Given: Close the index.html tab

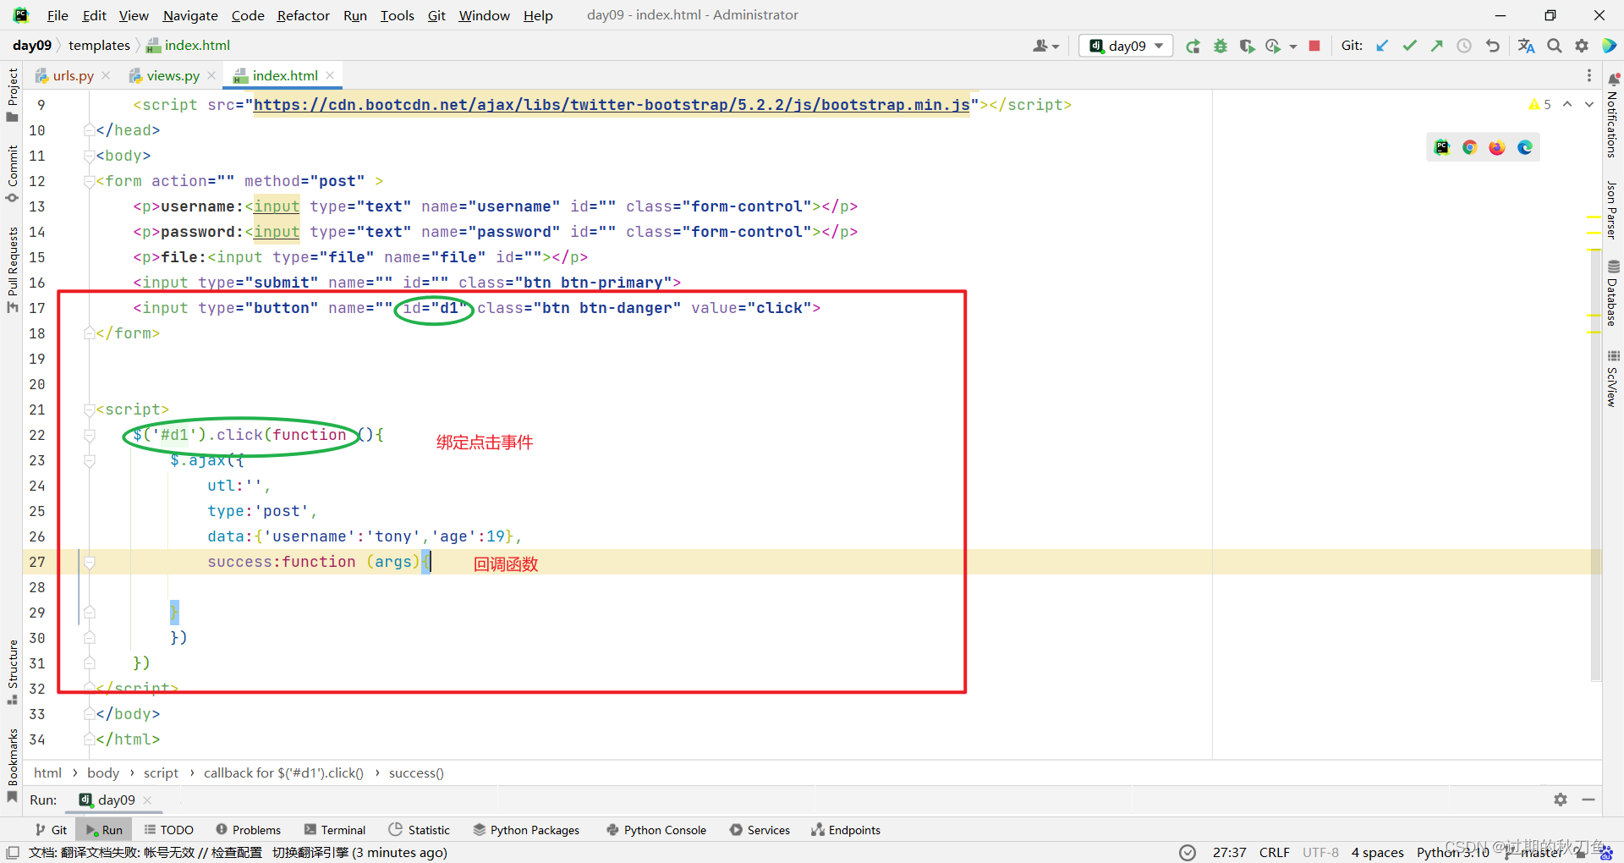Looking at the screenshot, I should [x=330, y=75].
